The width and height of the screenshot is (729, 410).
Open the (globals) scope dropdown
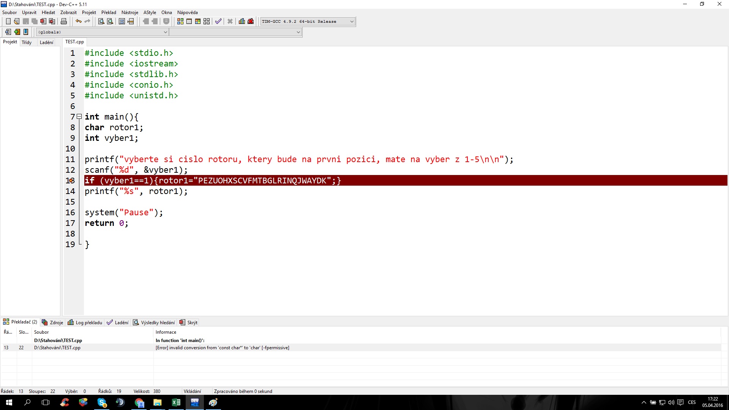coord(165,32)
